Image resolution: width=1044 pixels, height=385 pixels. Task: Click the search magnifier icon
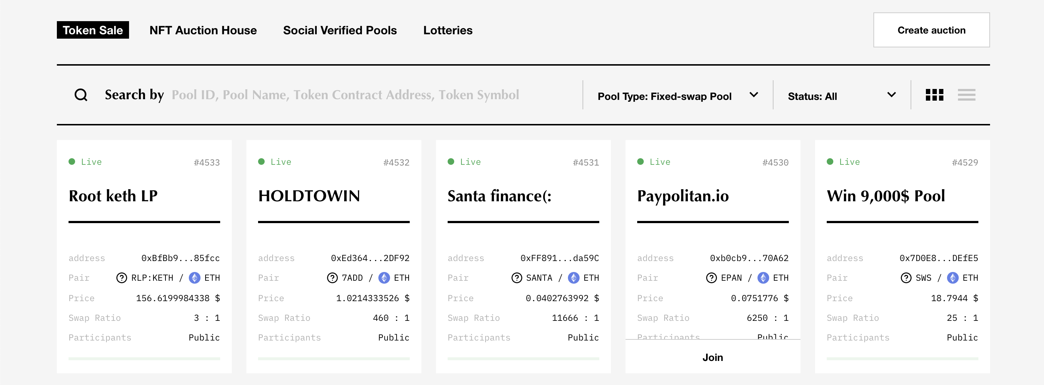[x=81, y=95]
